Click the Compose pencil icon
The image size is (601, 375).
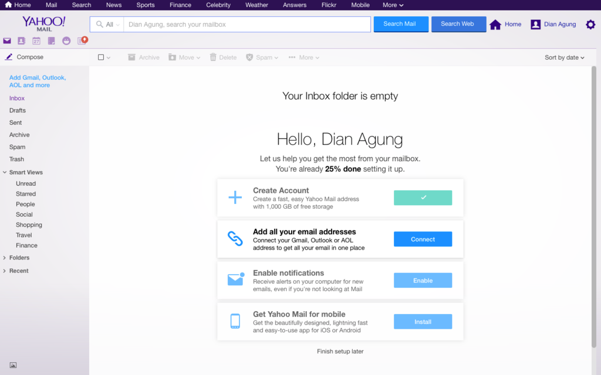point(8,57)
